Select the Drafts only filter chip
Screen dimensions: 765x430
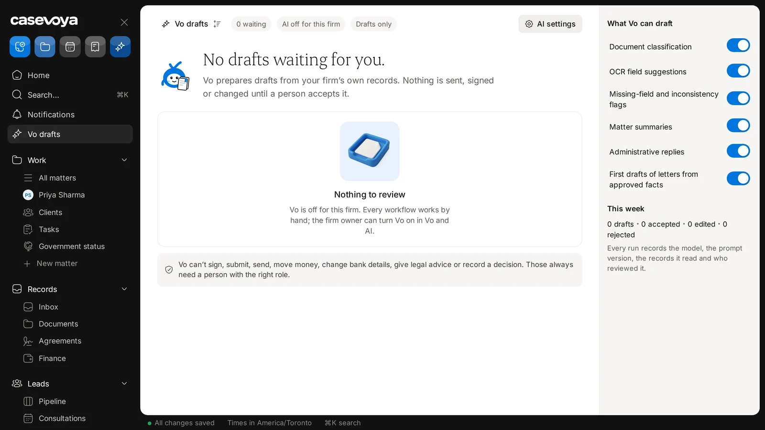(x=373, y=24)
